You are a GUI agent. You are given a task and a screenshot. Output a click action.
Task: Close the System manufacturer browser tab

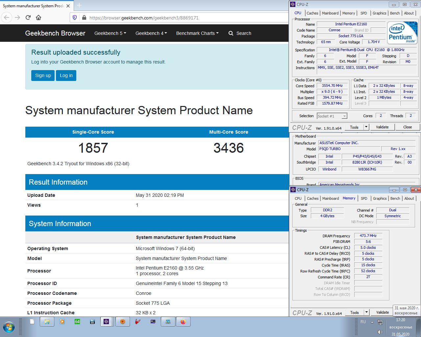(x=68, y=6)
